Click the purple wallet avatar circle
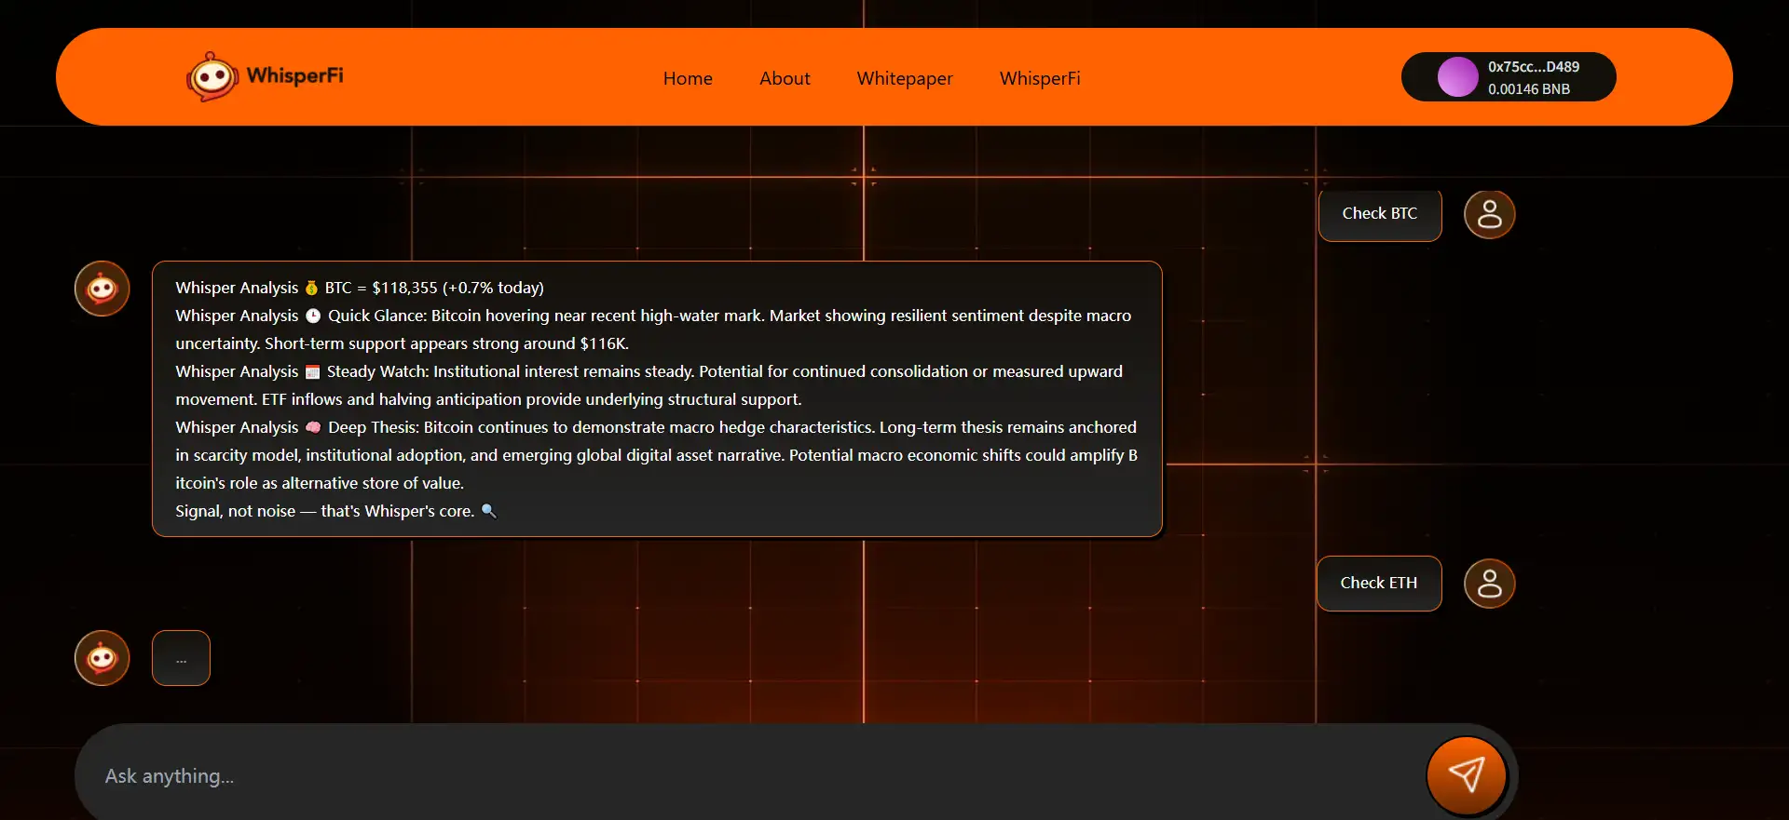The image size is (1789, 820). pyautogui.click(x=1457, y=77)
